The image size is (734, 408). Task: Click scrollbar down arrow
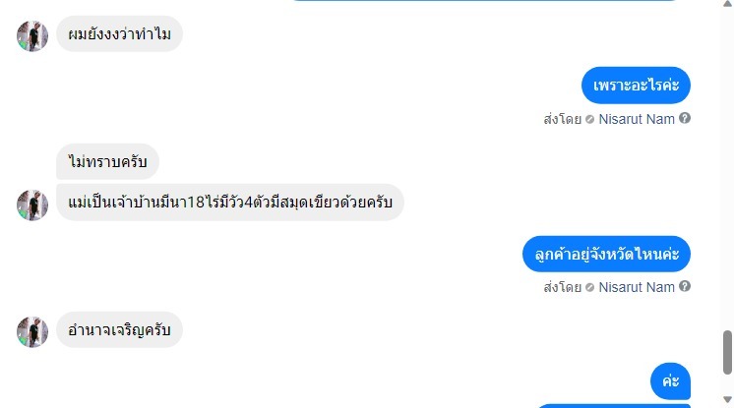[727, 399]
